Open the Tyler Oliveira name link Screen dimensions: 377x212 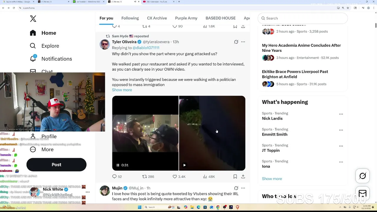click(x=124, y=42)
